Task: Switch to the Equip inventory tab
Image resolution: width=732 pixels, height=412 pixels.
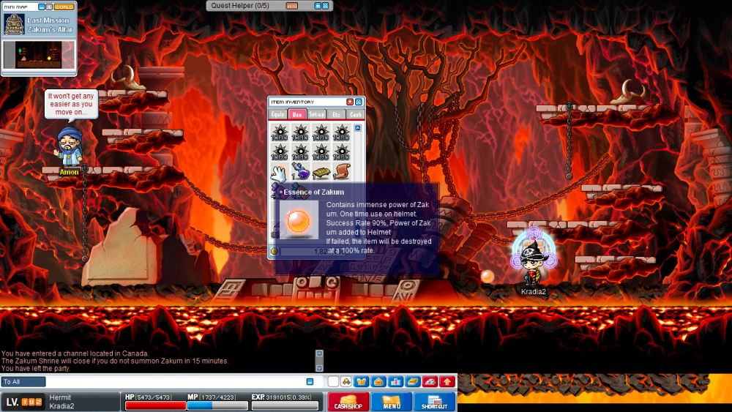Action: (278, 114)
